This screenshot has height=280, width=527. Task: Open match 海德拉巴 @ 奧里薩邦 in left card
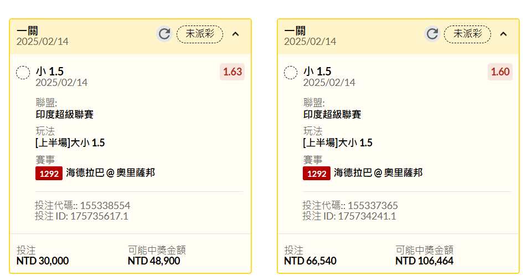click(x=111, y=173)
